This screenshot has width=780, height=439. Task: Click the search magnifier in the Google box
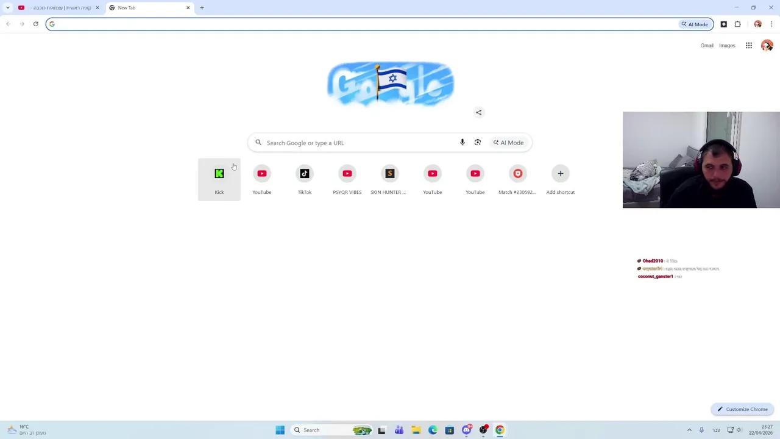click(x=258, y=143)
